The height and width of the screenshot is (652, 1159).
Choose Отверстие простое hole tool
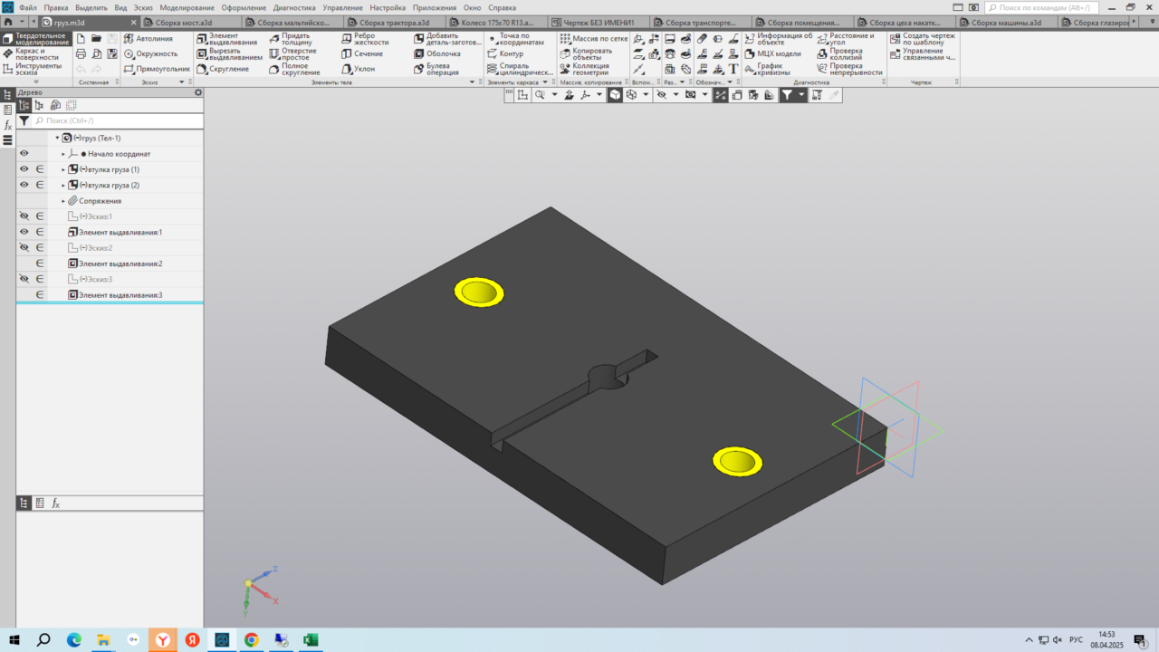(x=292, y=53)
